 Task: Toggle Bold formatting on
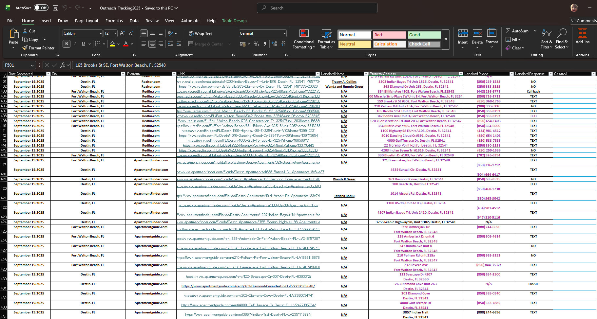tap(67, 44)
